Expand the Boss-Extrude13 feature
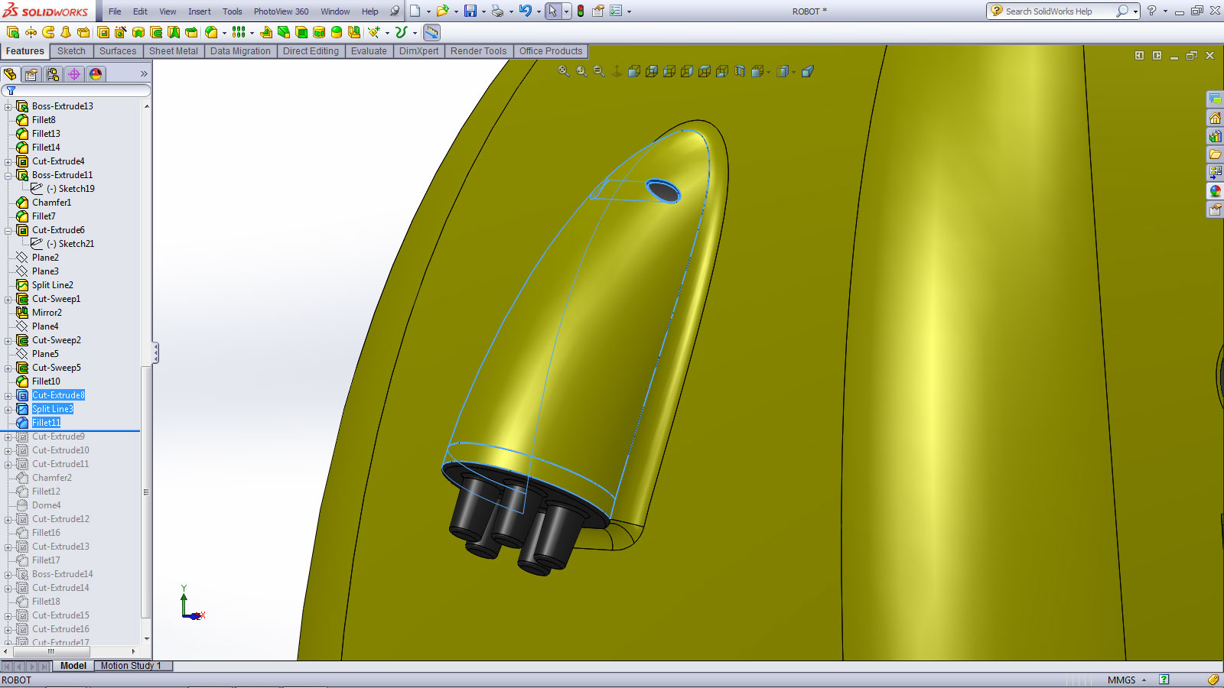The height and width of the screenshot is (688, 1224). click(x=8, y=106)
